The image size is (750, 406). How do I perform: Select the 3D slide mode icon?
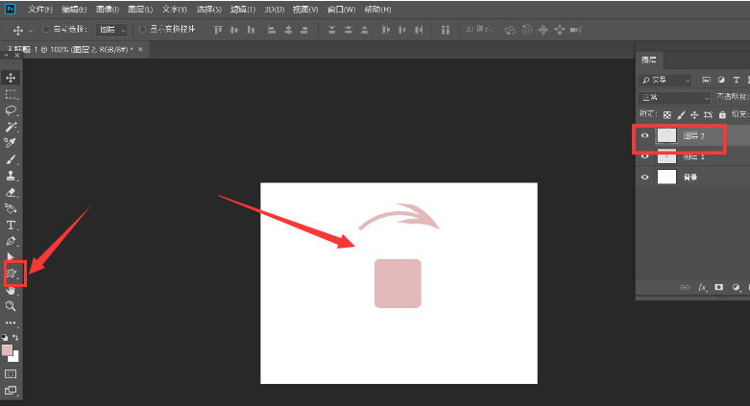click(x=559, y=30)
